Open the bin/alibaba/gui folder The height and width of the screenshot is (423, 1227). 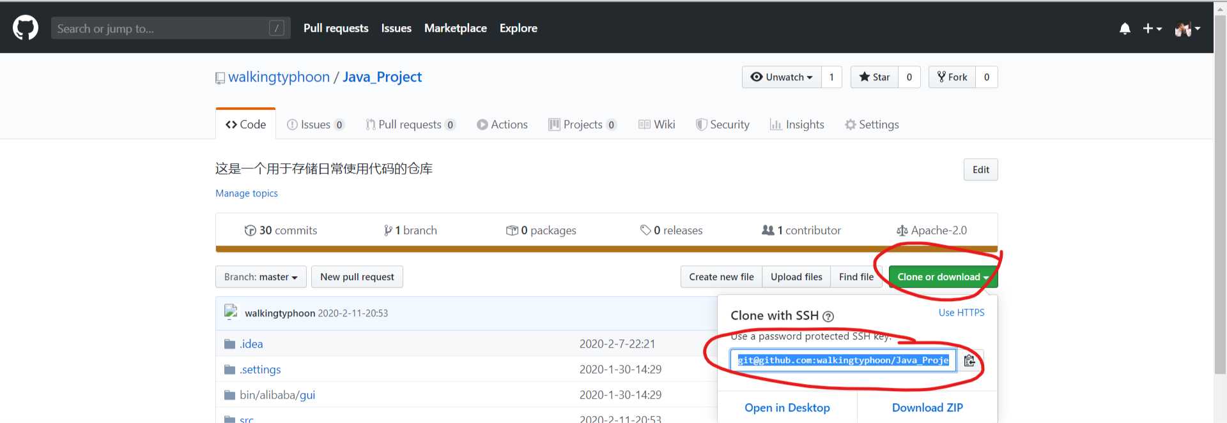click(x=277, y=395)
